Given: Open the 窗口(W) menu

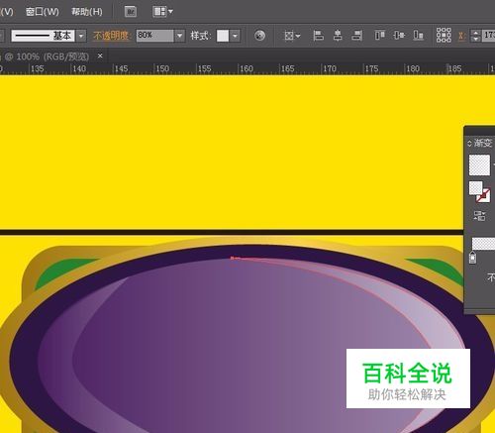Looking at the screenshot, I should point(43,12).
